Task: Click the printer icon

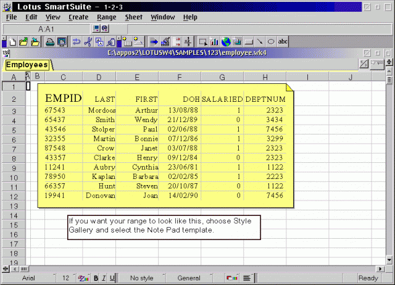Action: pyautogui.click(x=50, y=42)
